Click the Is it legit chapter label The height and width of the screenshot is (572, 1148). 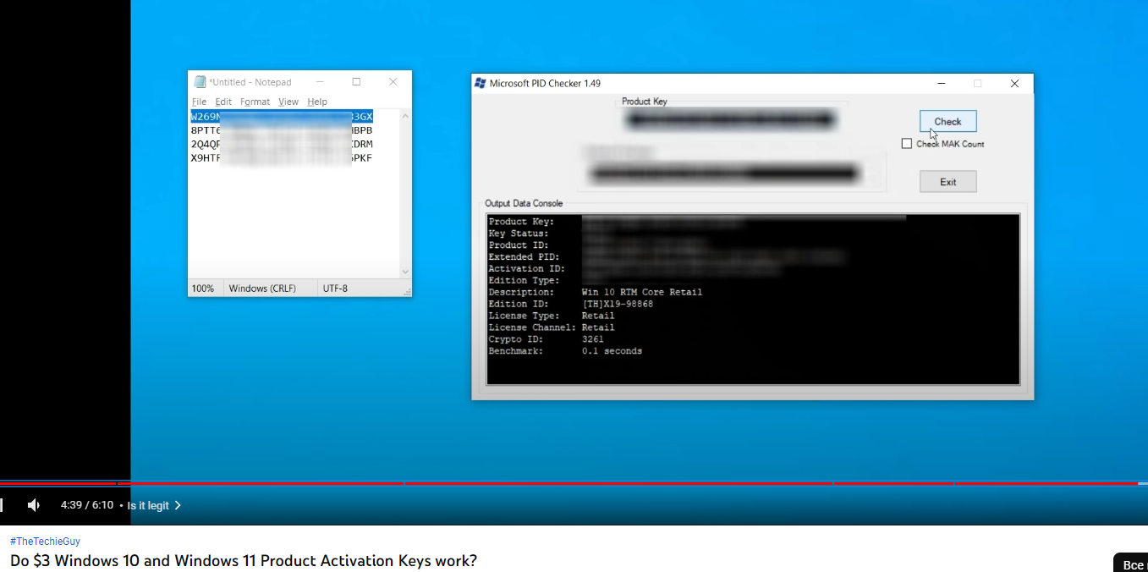coord(148,505)
